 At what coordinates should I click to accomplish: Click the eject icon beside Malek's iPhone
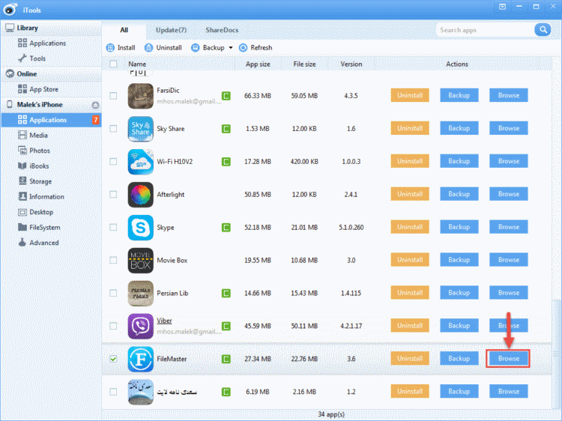point(95,105)
